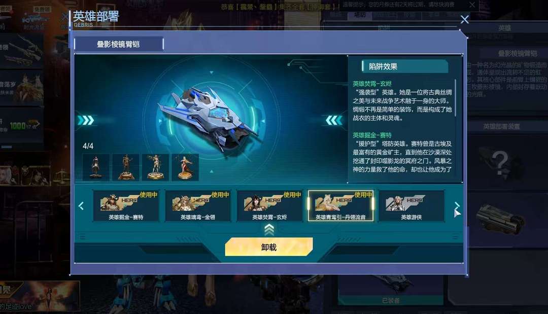Click the trap effects panel scrollbar

click(x=455, y=98)
